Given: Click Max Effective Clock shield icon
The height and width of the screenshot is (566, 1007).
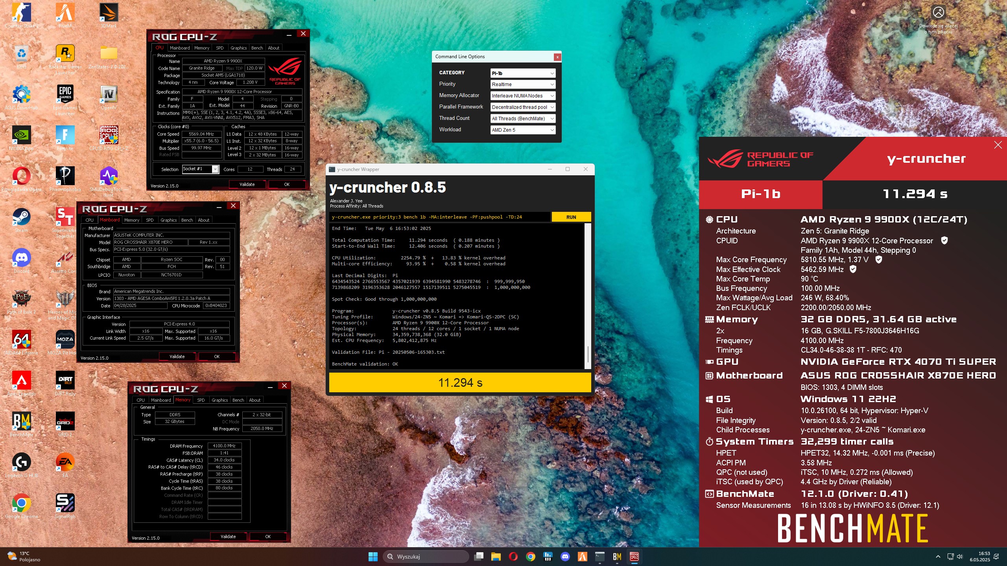Looking at the screenshot, I should coord(853,269).
